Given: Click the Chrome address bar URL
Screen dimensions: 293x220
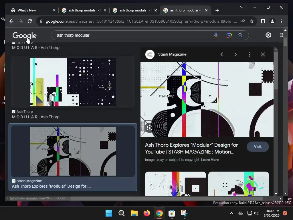Looking at the screenshot, I should (141, 21).
